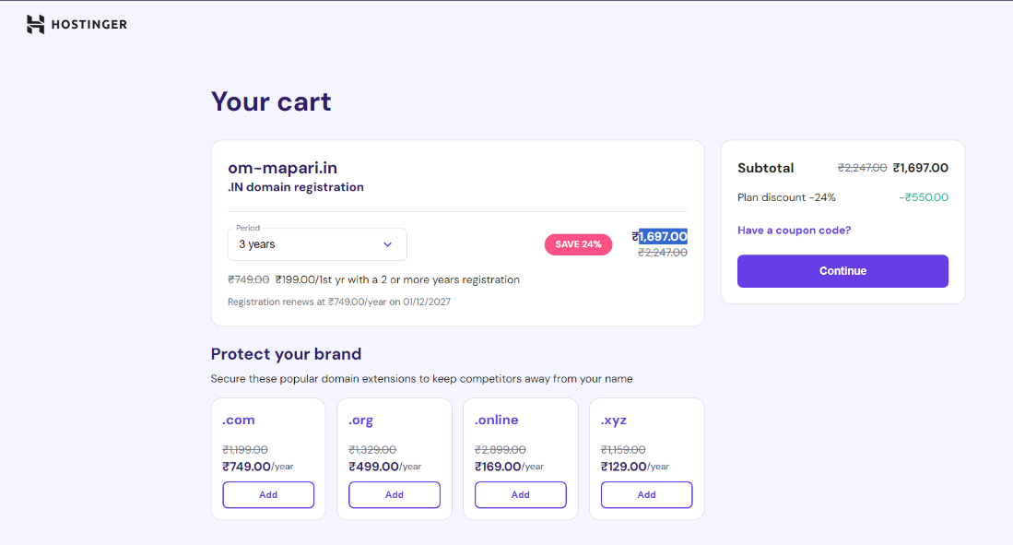
Task: Click the .org extension title
Action: tap(360, 420)
